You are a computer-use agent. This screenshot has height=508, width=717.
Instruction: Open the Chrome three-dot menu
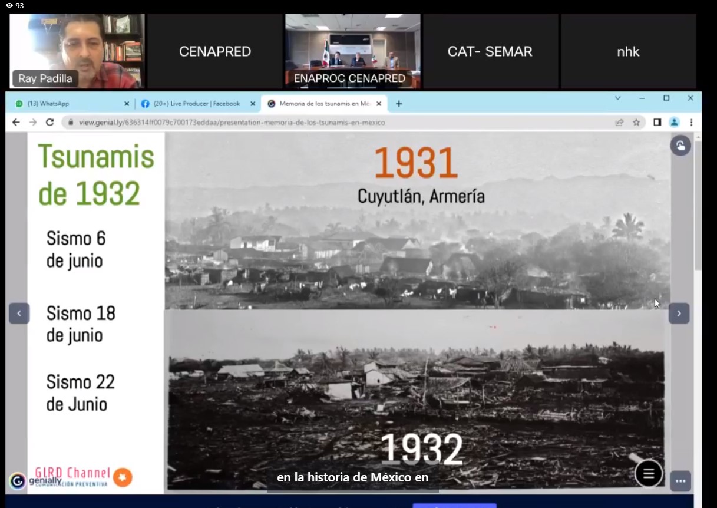(x=691, y=123)
